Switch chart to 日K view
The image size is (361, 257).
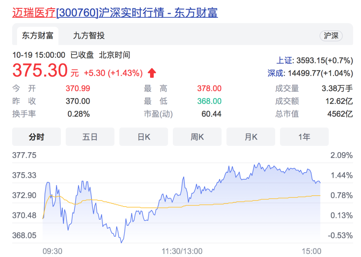(144, 137)
